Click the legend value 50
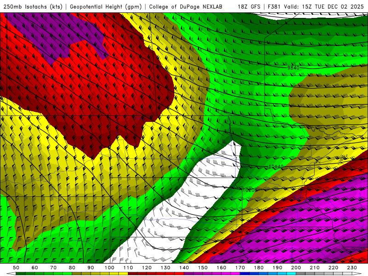 click(16, 268)
